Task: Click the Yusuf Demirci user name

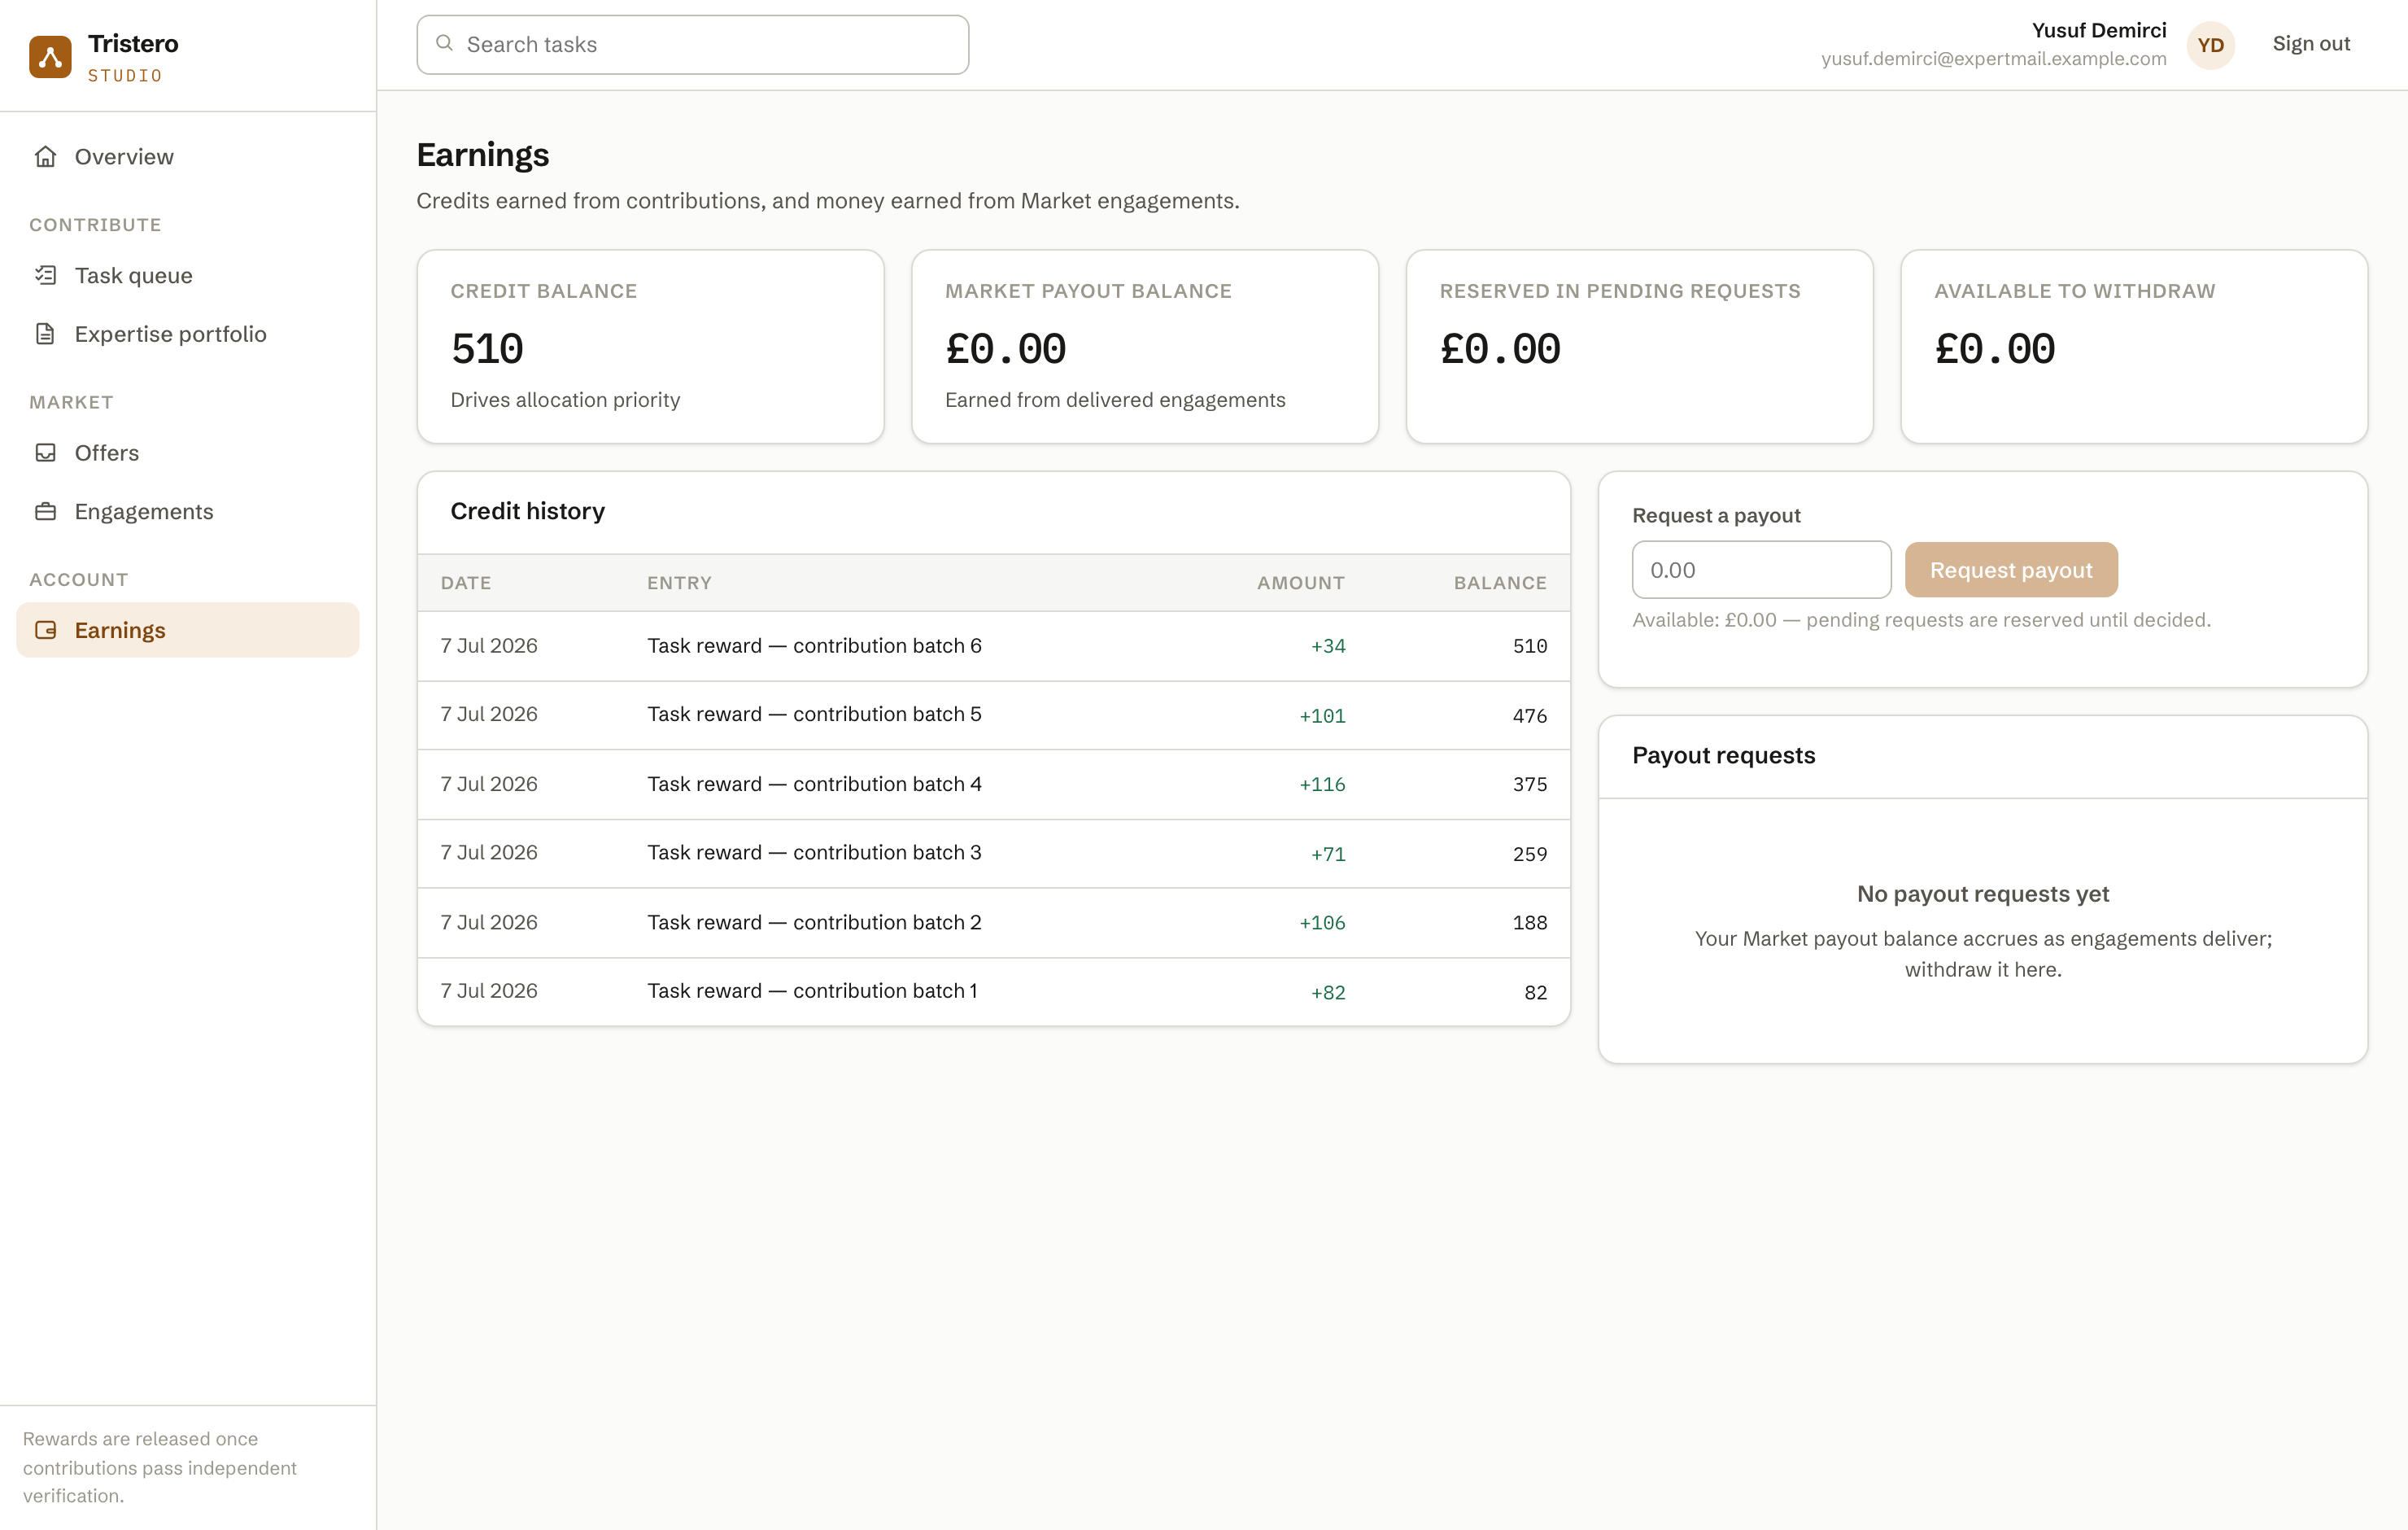Action: click(2098, 30)
